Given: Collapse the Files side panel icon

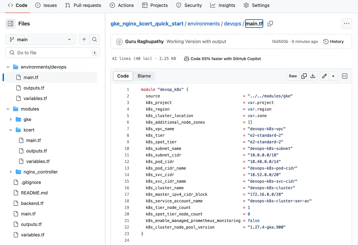Looking at the screenshot, I should click(10, 24).
